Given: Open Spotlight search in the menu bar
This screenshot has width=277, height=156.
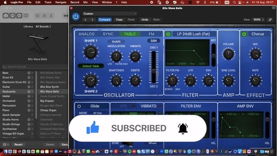Looking at the screenshot, I should click(x=234, y=2).
